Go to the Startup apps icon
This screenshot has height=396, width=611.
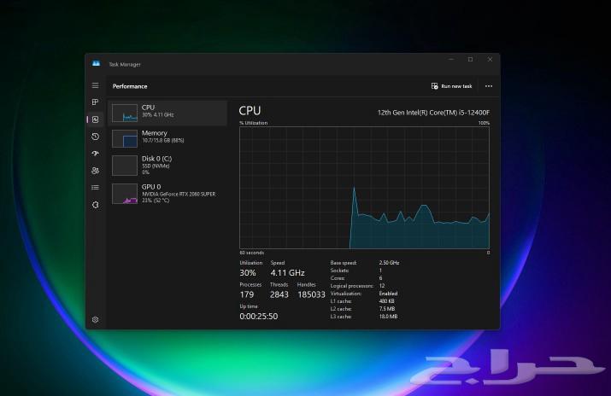pos(95,154)
